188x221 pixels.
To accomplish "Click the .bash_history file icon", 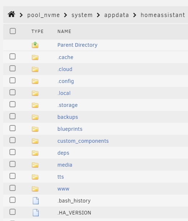I will click(36, 201).
